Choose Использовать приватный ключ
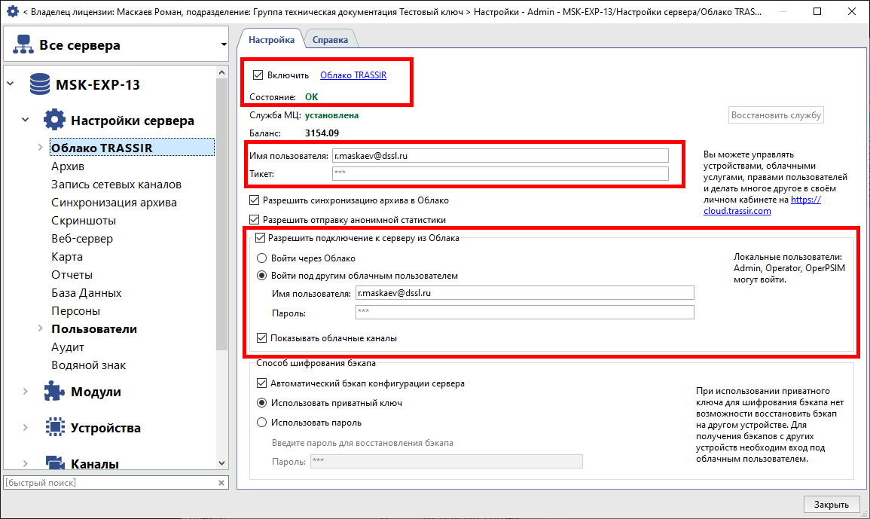This screenshot has width=870, height=519. pyautogui.click(x=262, y=403)
